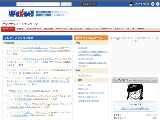Click the トップ breadcrumb link
Screen dimensions: 160x120
pyautogui.click(x=5, y=21)
